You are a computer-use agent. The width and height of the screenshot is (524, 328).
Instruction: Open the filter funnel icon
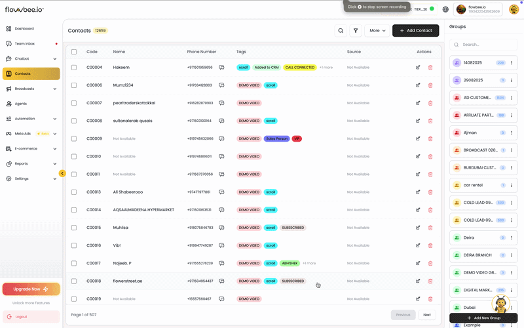pos(356,31)
